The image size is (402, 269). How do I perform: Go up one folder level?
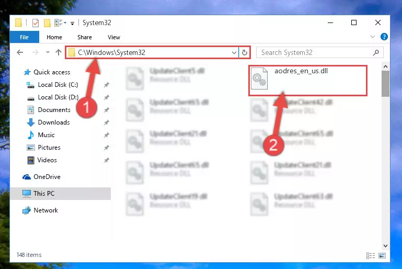pyautogui.click(x=59, y=52)
